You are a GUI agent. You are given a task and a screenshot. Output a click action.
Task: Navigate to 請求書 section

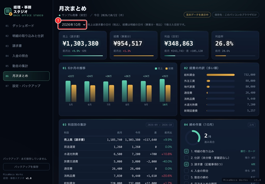coord(26,46)
